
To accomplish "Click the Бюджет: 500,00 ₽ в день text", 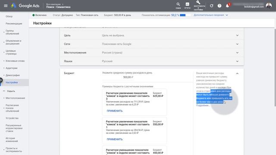I will pyautogui.click(x=117, y=15).
